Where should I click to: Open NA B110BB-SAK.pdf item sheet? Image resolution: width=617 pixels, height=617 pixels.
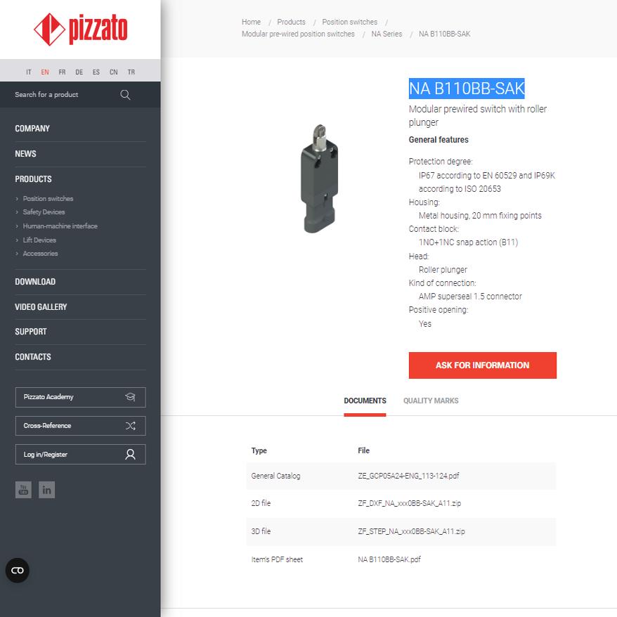tap(389, 559)
